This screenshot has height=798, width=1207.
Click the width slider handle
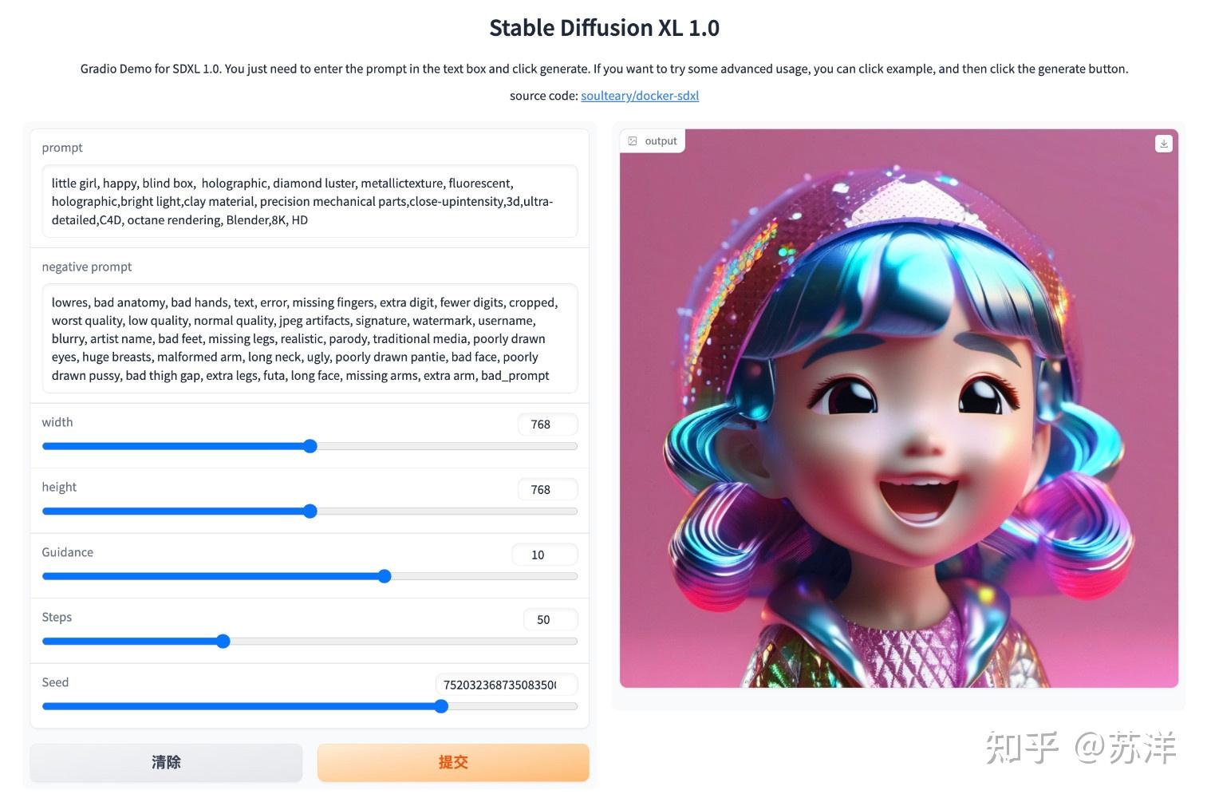(x=310, y=446)
